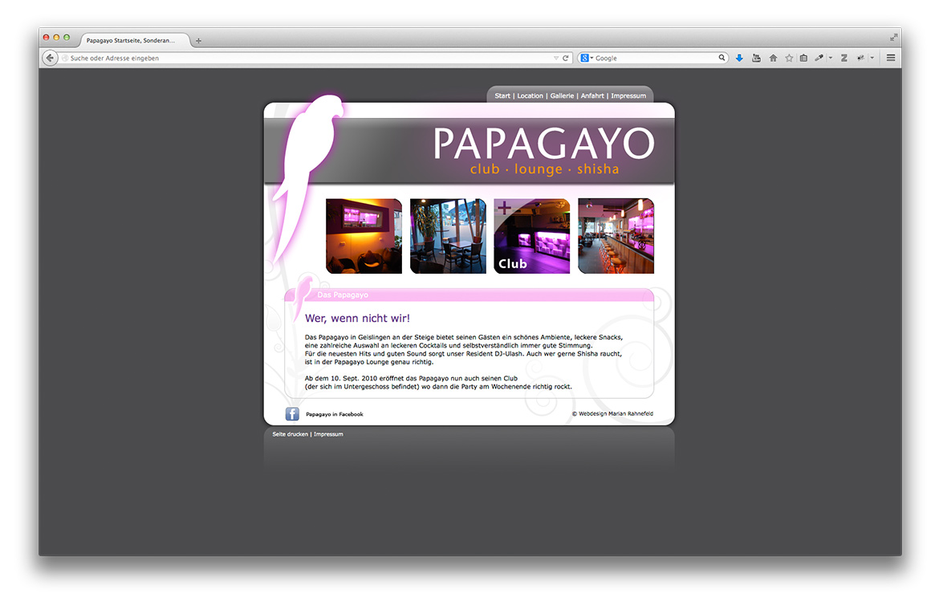Open the URL bar history dropdown arrow

[x=556, y=58]
